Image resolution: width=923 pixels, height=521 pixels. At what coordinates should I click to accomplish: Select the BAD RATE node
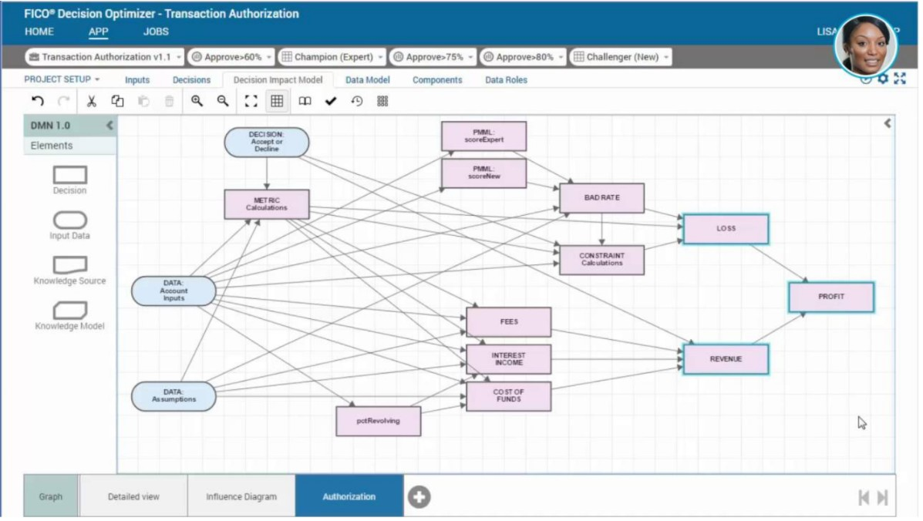(x=601, y=198)
